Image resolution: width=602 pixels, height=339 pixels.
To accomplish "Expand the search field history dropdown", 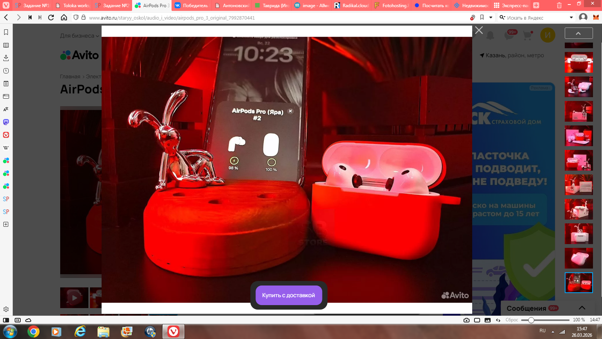I will (x=571, y=17).
